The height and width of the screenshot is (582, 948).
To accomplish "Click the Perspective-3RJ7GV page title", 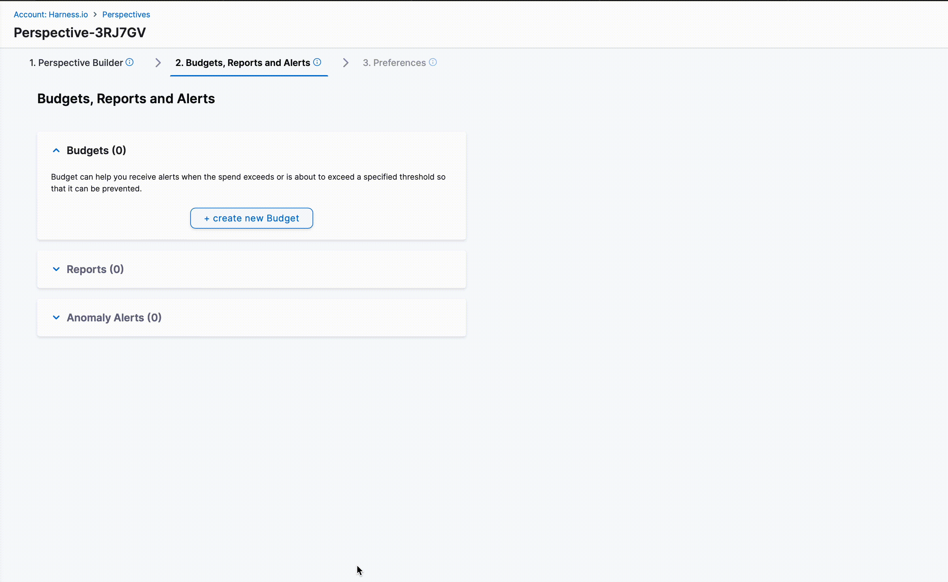I will pyautogui.click(x=80, y=33).
